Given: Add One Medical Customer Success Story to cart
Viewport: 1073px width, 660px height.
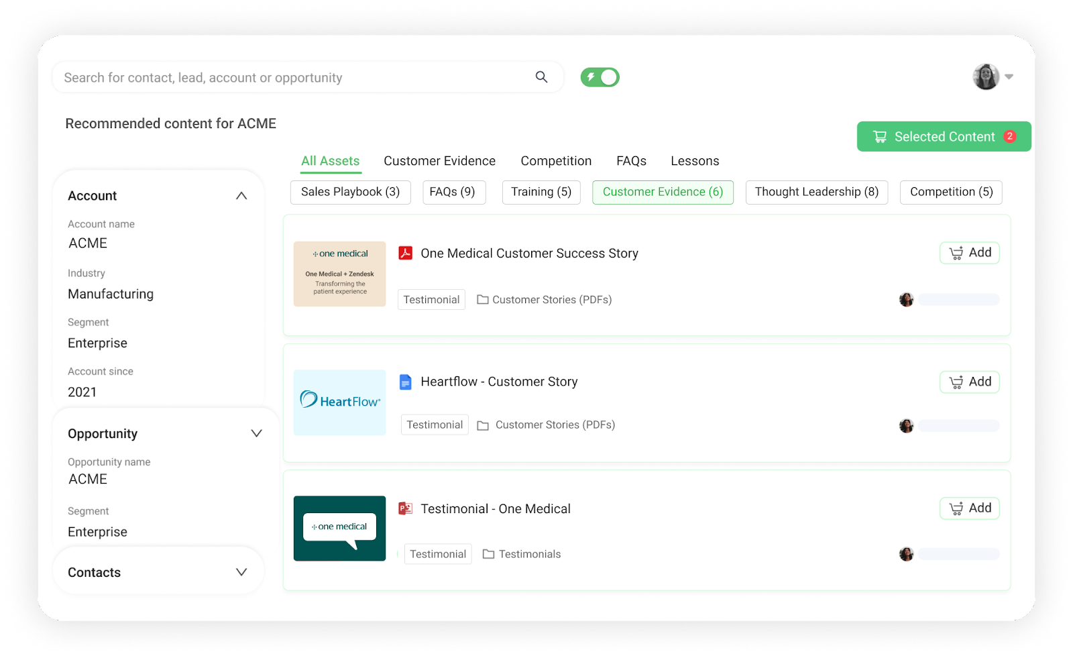Looking at the screenshot, I should (x=970, y=253).
